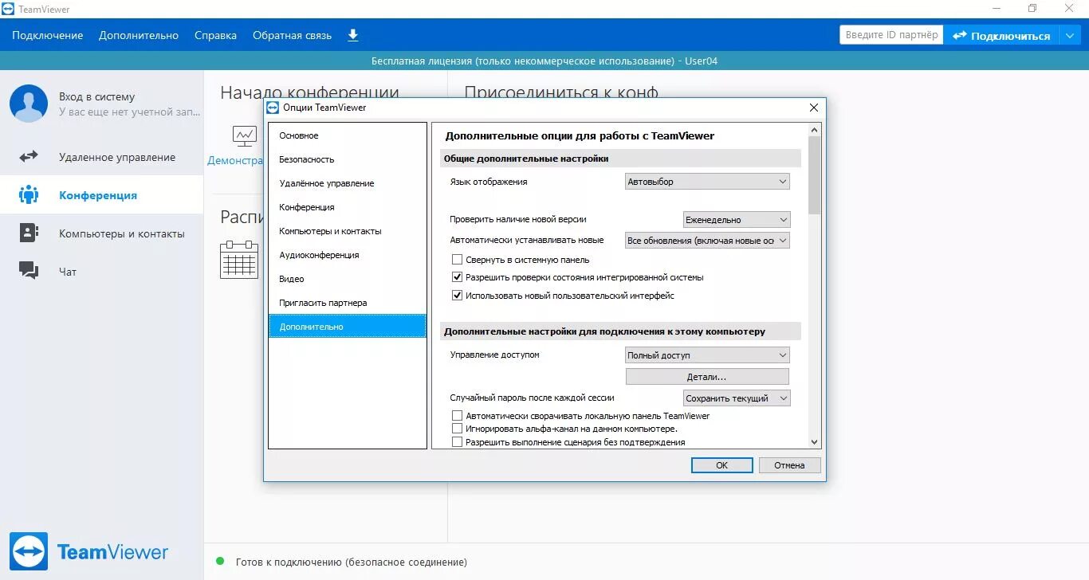Click the TeamViewer icon in the options dialog title
1089x580 pixels.
(x=273, y=108)
